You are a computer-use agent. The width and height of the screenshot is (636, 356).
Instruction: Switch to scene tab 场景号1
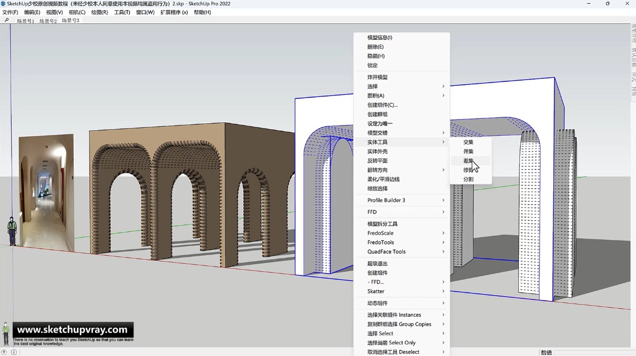25,21
